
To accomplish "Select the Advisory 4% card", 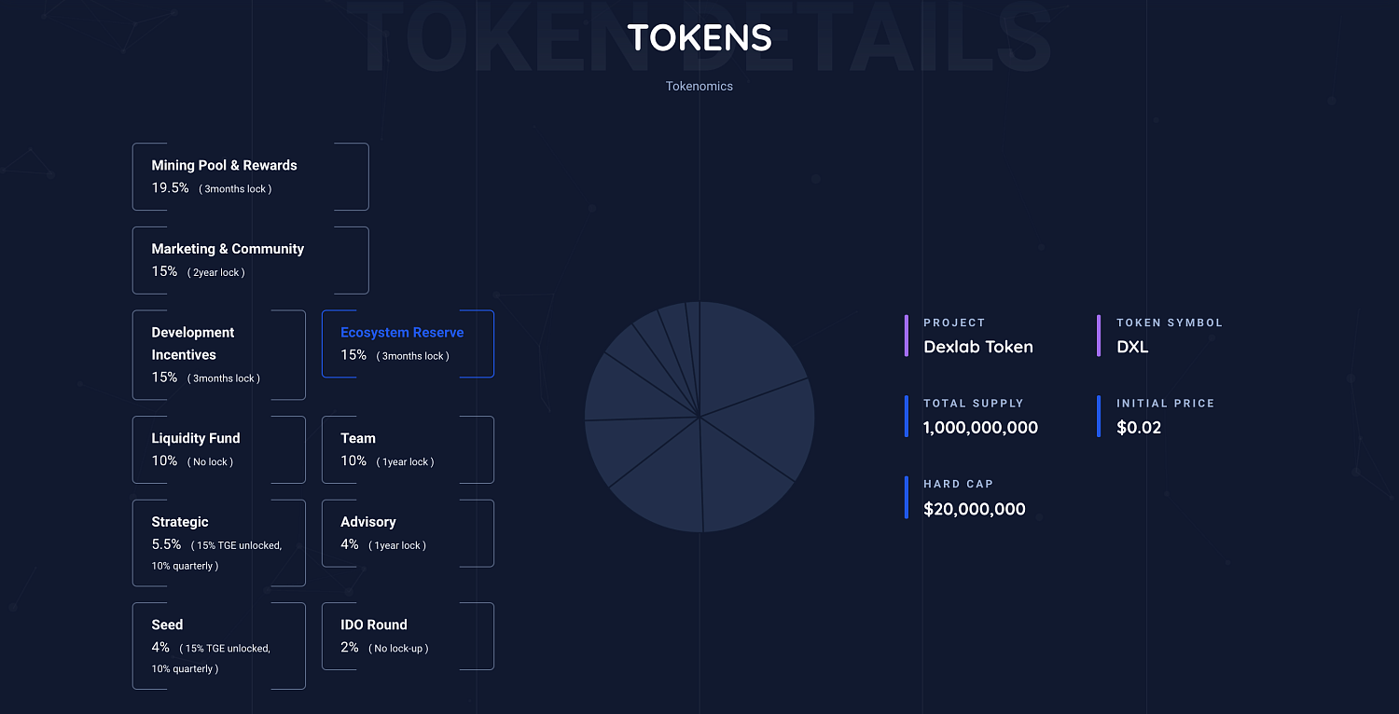I will pos(408,533).
